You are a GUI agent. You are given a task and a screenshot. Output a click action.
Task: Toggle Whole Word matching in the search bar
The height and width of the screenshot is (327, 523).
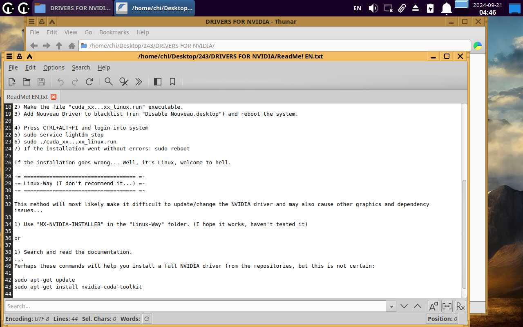coord(447,306)
